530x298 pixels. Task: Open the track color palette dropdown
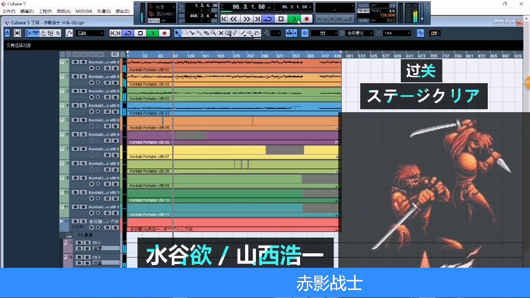(434, 33)
